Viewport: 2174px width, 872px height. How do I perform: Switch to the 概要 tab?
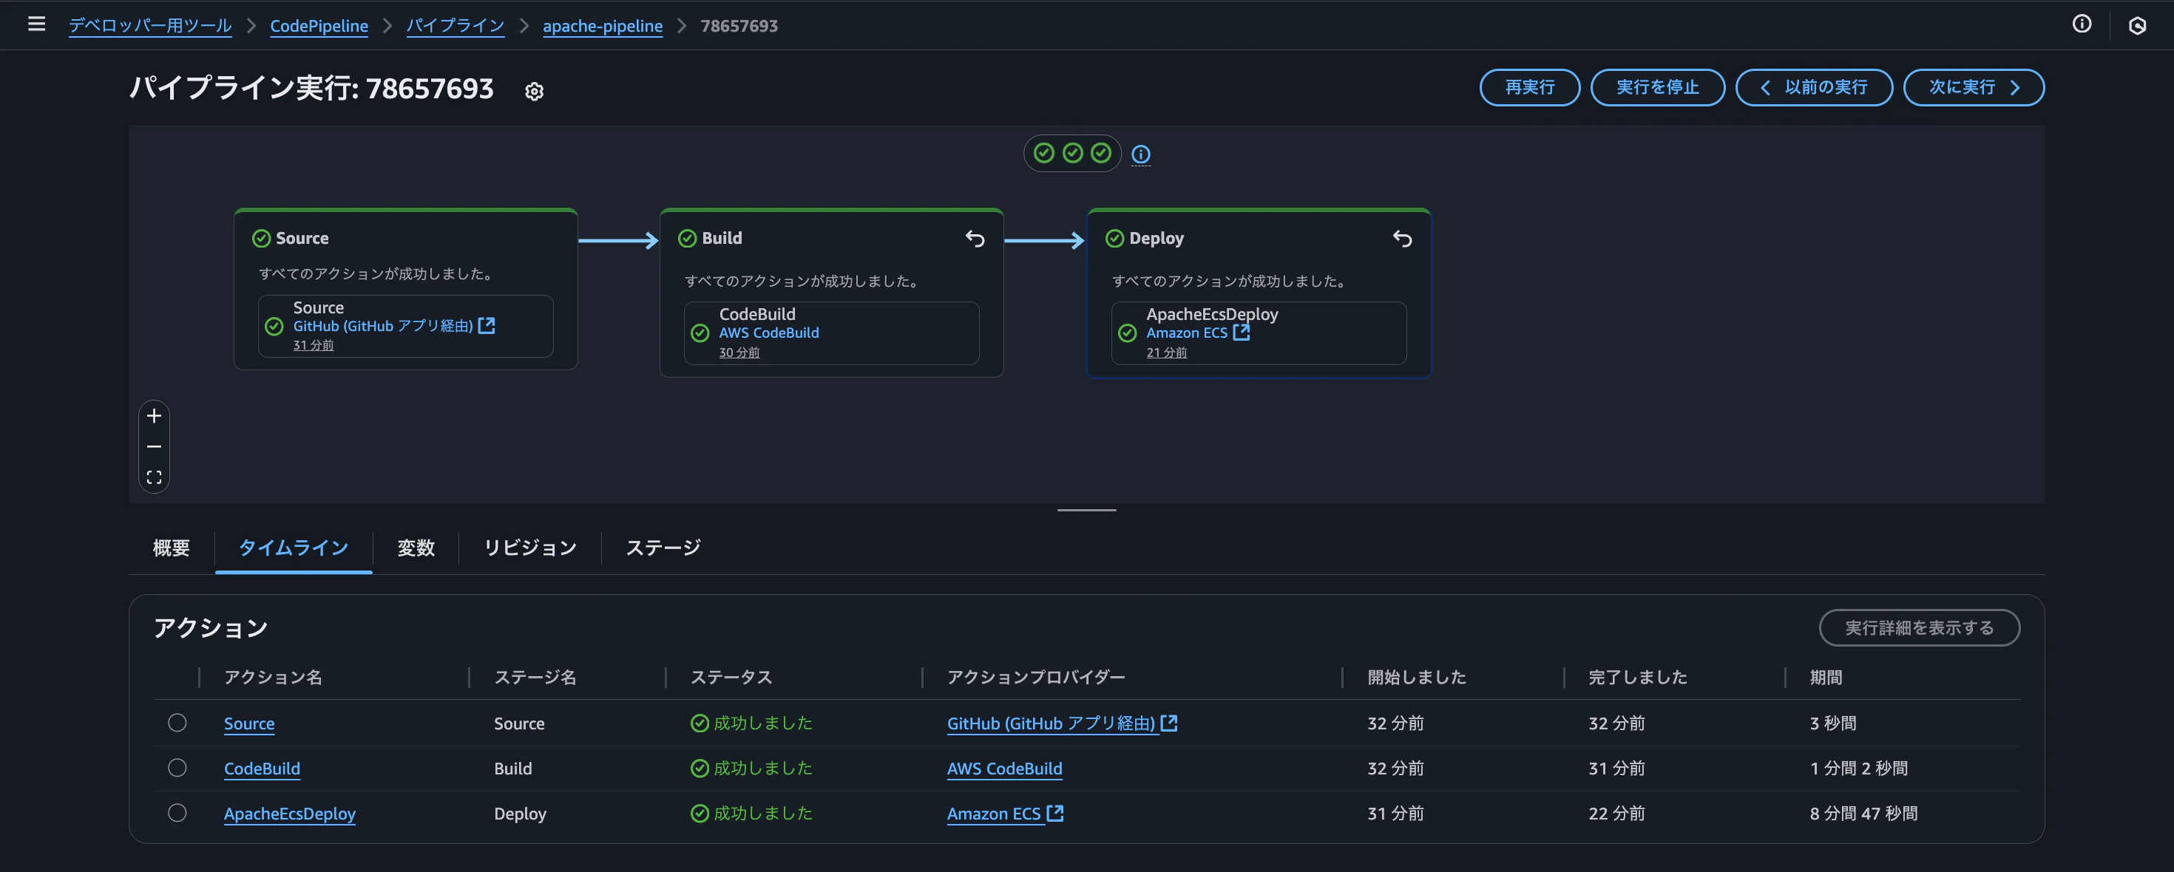[172, 548]
